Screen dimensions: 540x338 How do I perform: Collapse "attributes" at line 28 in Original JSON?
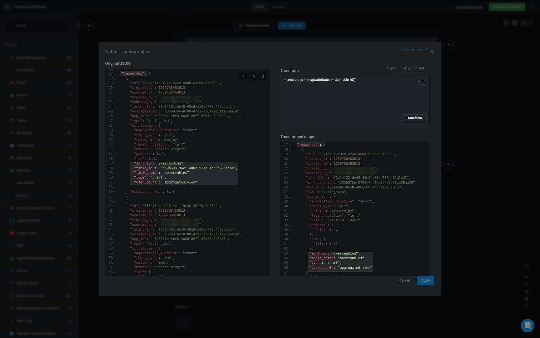tap(115, 126)
